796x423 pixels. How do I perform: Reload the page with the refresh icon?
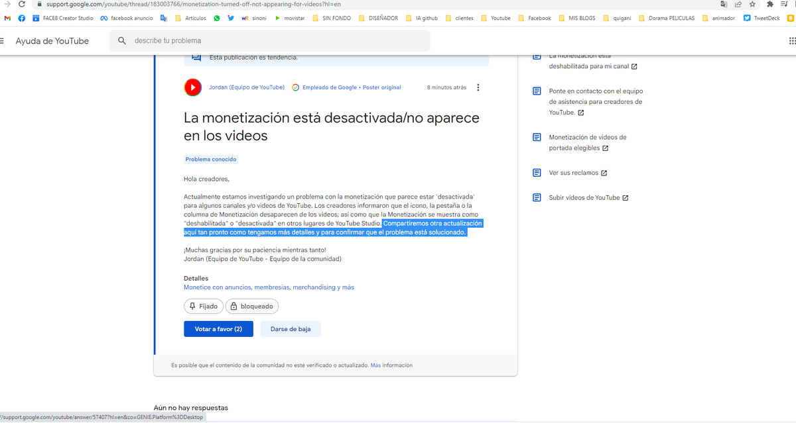click(21, 5)
